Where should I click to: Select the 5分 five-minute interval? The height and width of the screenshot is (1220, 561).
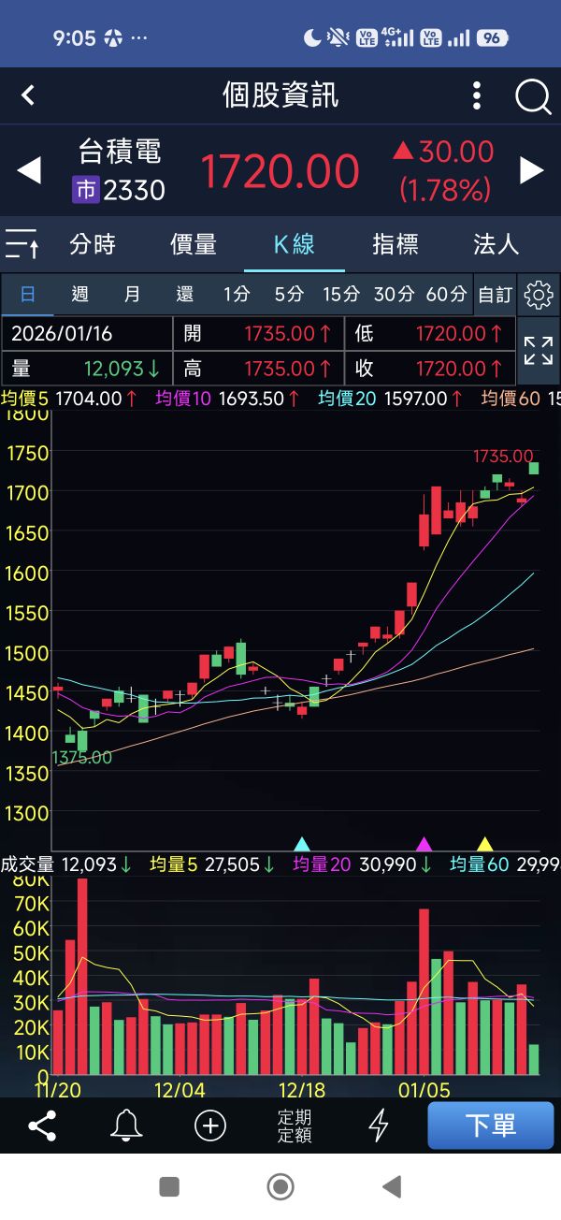click(x=289, y=295)
